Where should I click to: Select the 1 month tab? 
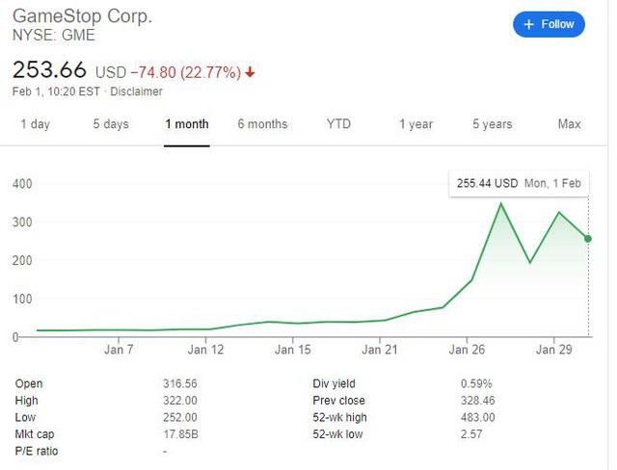[187, 124]
